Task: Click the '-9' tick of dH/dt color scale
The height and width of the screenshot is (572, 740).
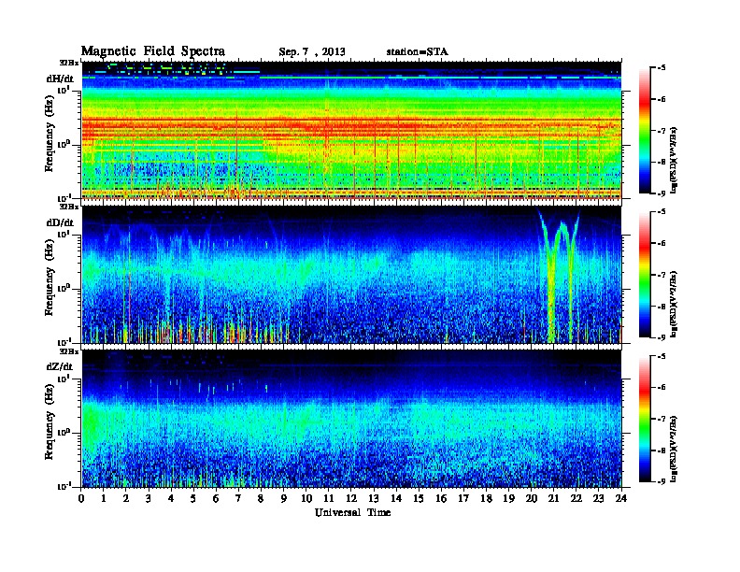Action: [x=662, y=193]
